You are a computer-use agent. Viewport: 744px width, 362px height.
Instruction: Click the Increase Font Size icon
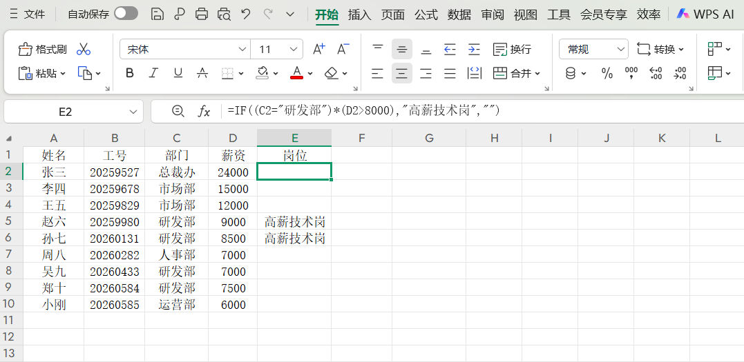tap(318, 49)
